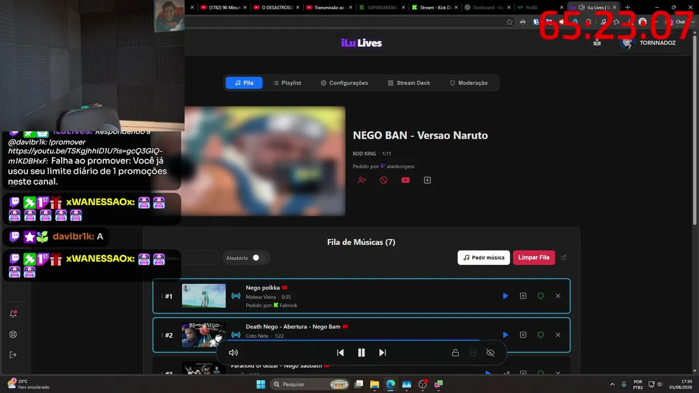Open the support icon in the sidebar
Viewport: 699px width, 393px height.
(x=13, y=335)
